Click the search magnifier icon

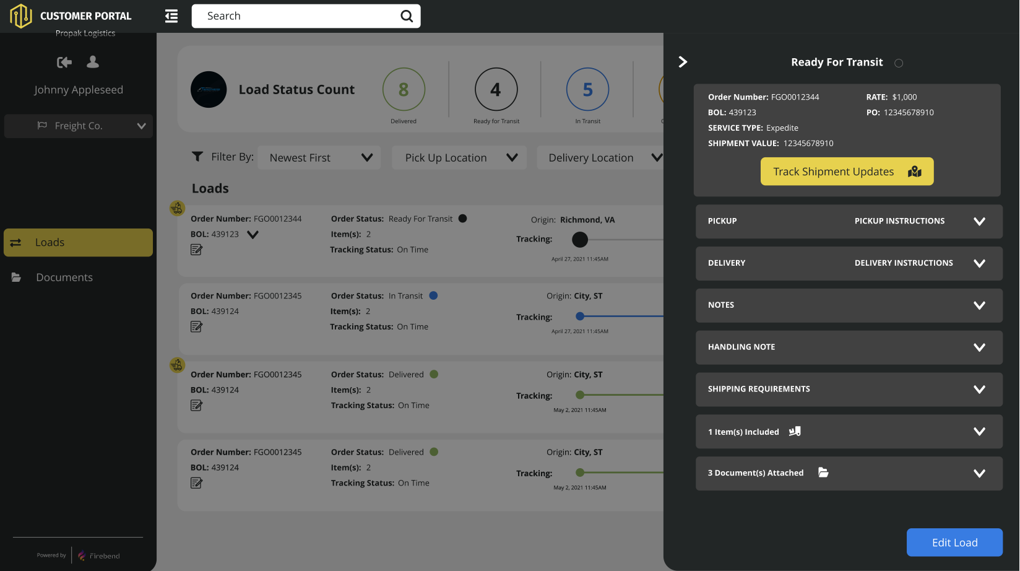pos(405,15)
